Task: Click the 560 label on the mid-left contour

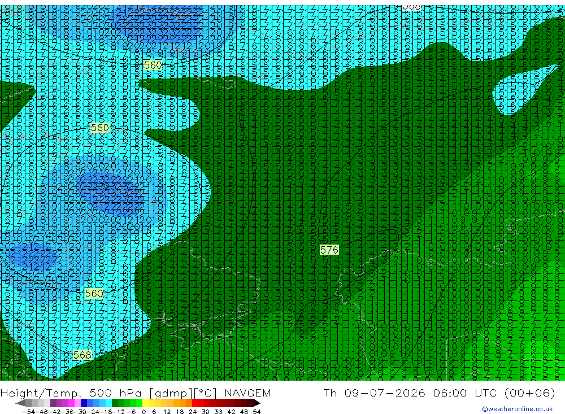Action: coord(100,128)
